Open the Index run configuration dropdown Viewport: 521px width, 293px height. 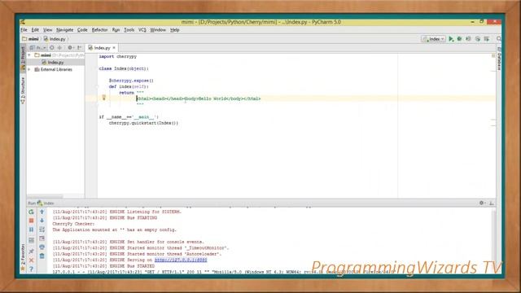click(434, 39)
